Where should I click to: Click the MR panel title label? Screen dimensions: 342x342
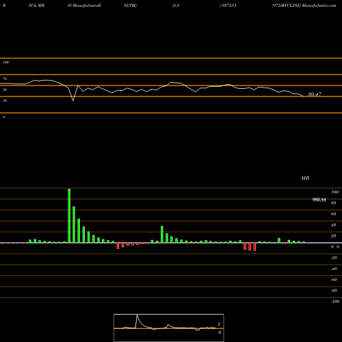pos(305,178)
